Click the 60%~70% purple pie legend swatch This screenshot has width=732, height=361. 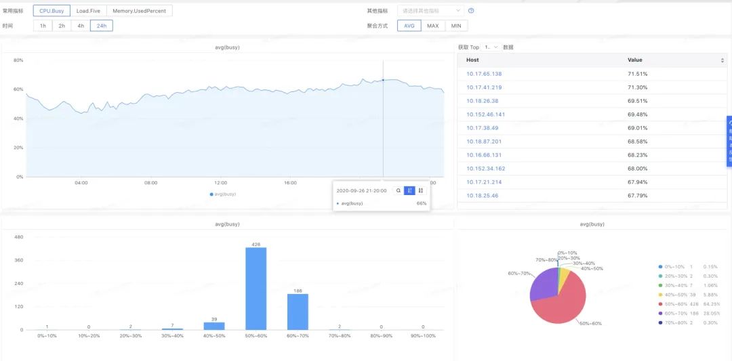pyautogui.click(x=660, y=314)
